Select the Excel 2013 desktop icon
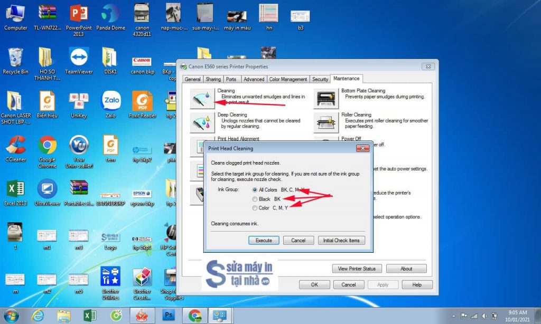 (15, 192)
